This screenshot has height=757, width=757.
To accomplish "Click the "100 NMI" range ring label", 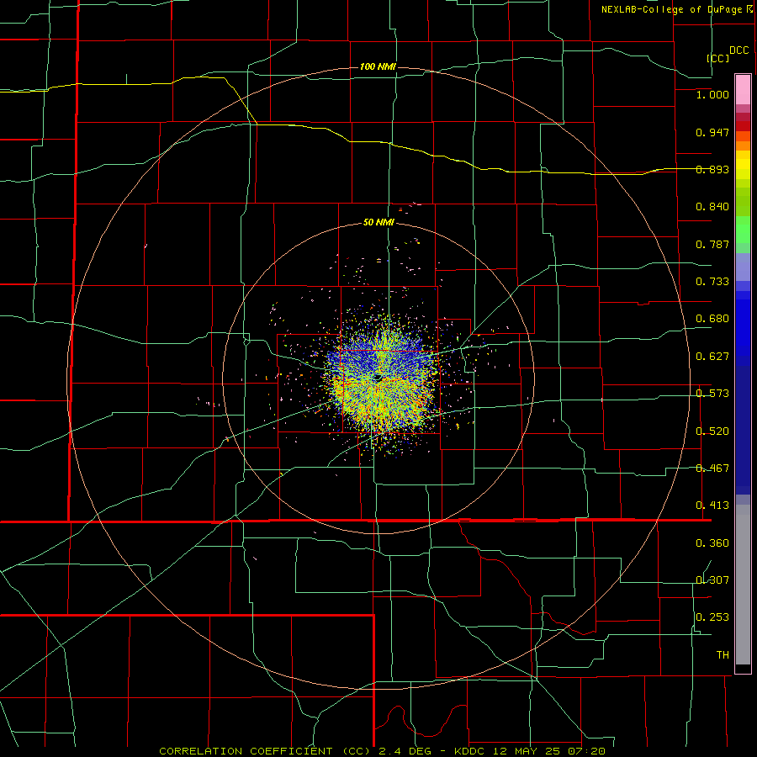I will 378,66.
